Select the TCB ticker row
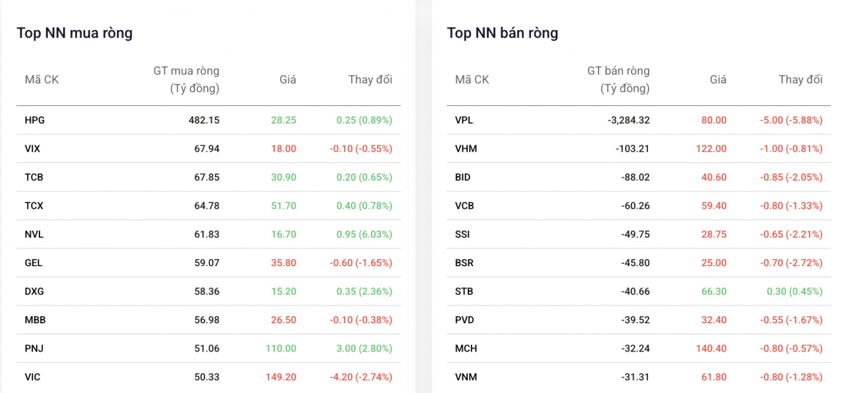 [x=34, y=177]
